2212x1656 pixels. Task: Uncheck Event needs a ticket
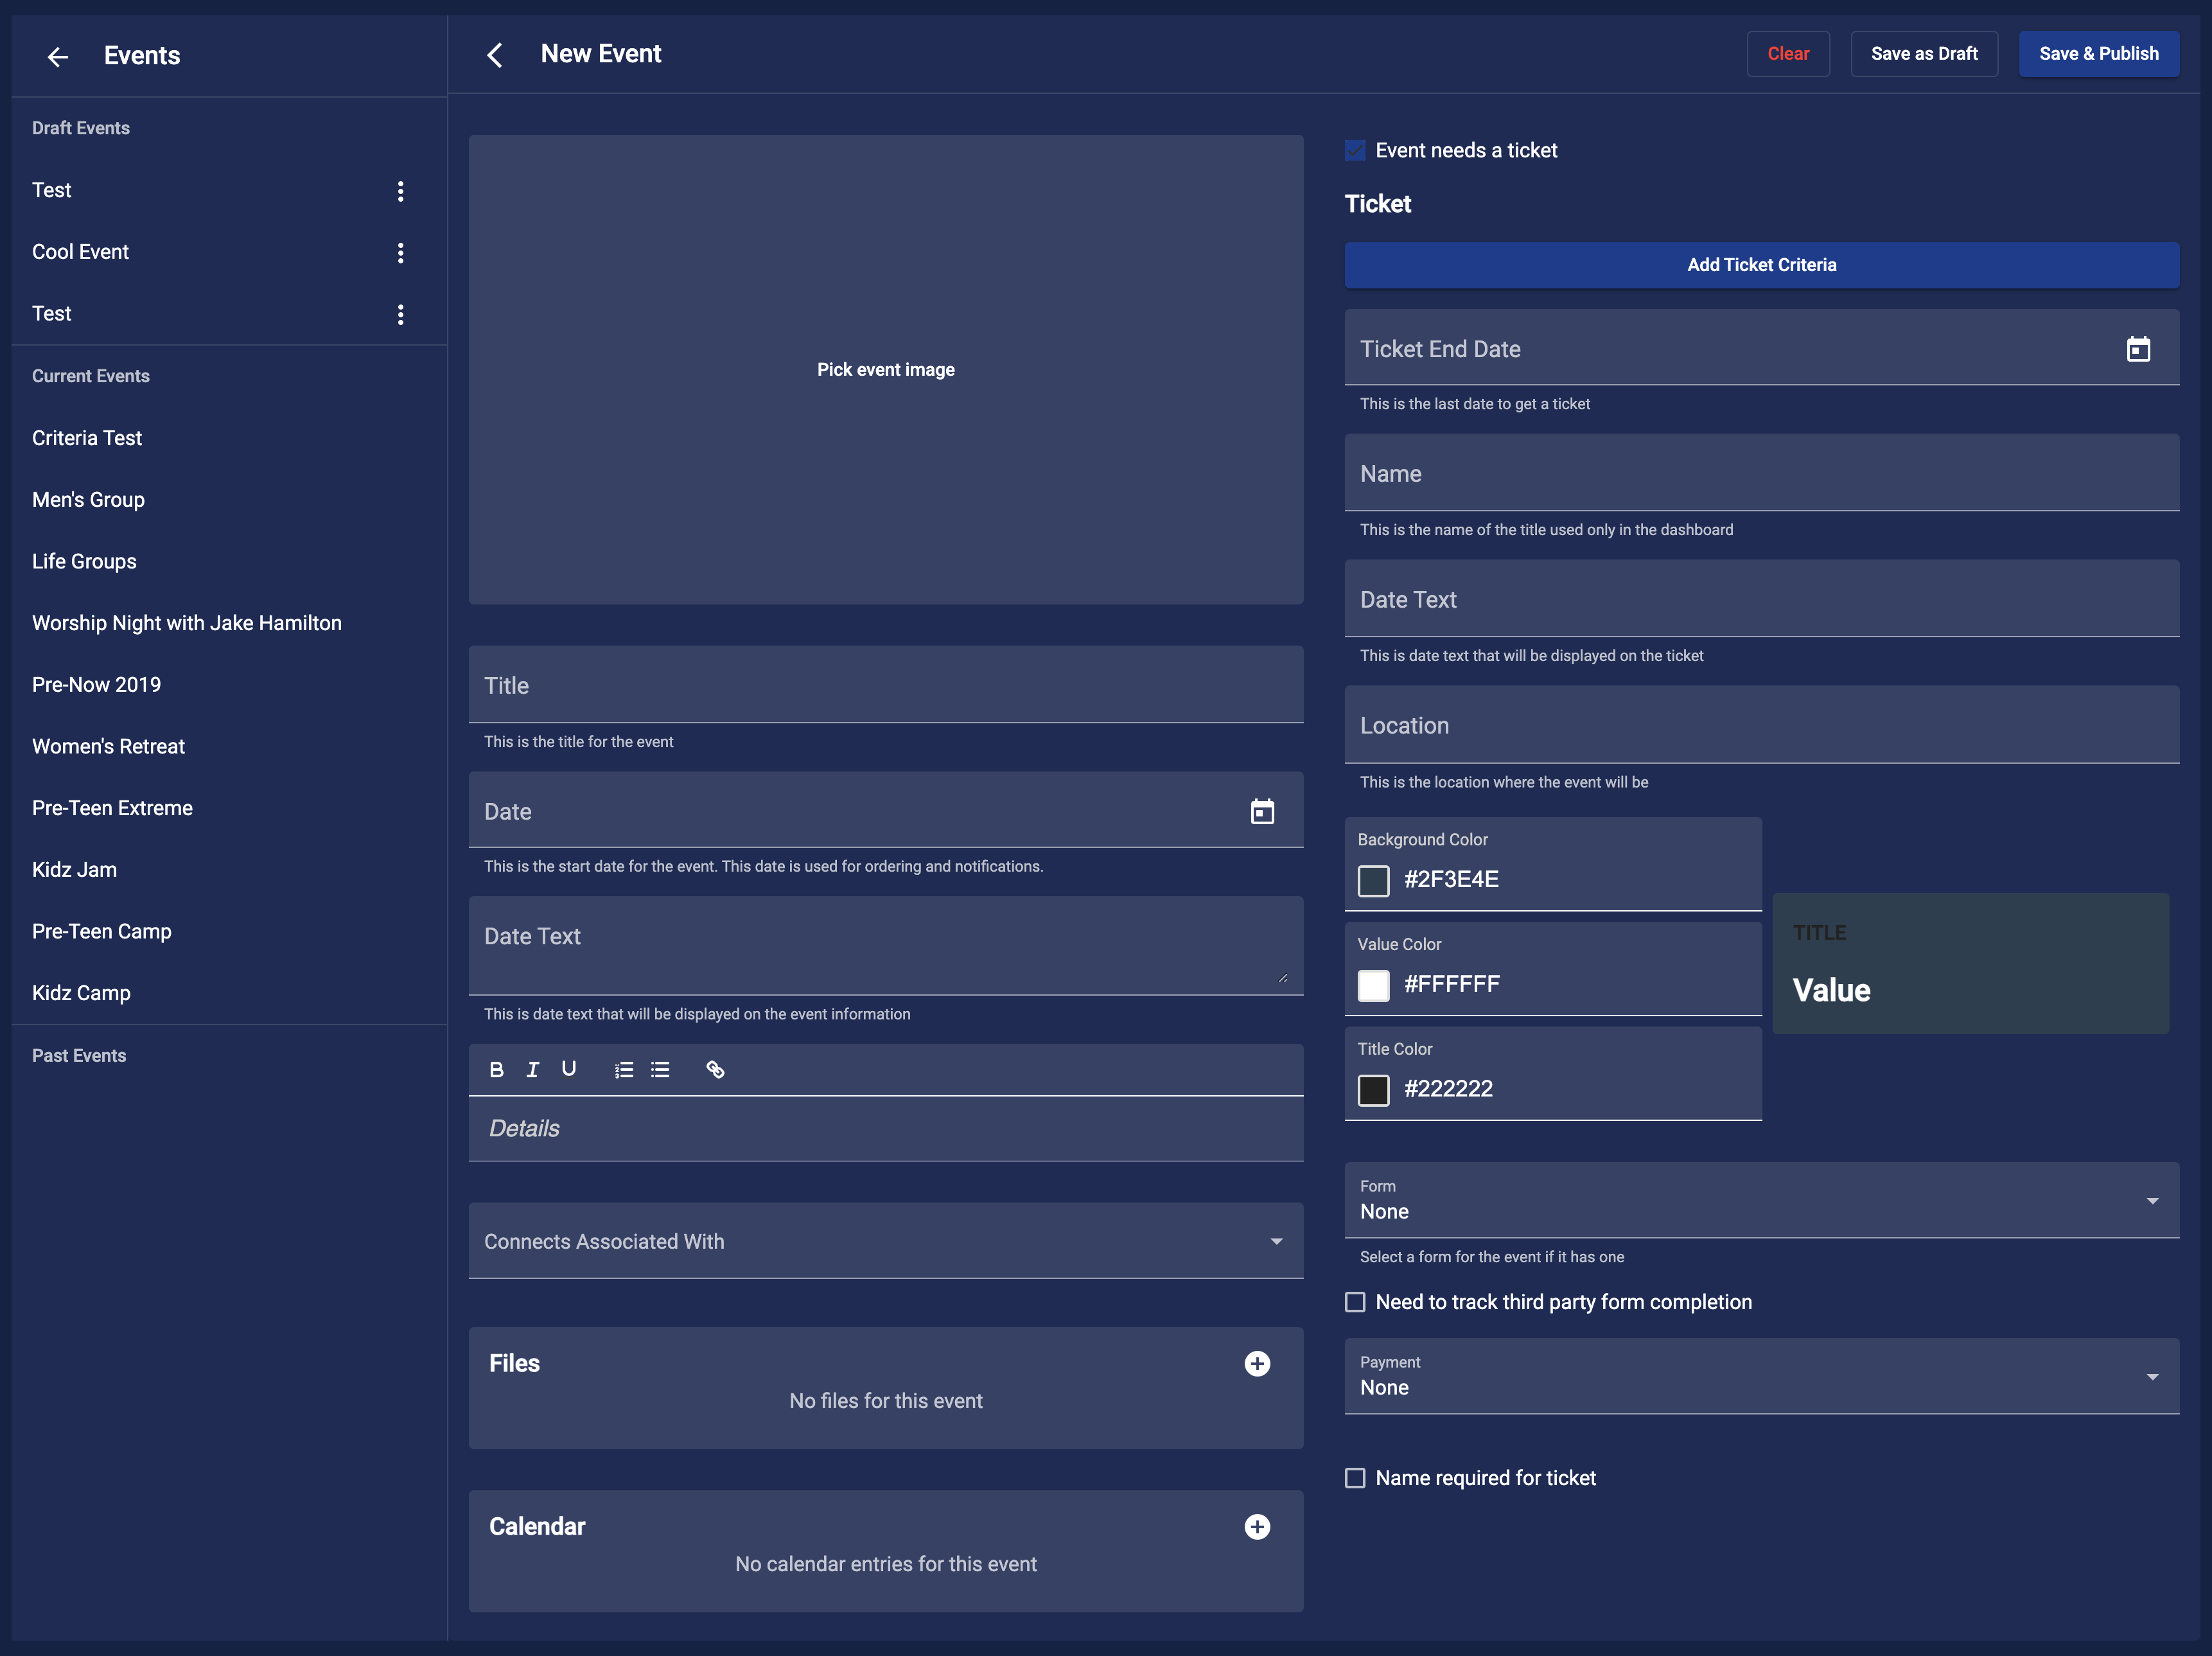point(1355,150)
